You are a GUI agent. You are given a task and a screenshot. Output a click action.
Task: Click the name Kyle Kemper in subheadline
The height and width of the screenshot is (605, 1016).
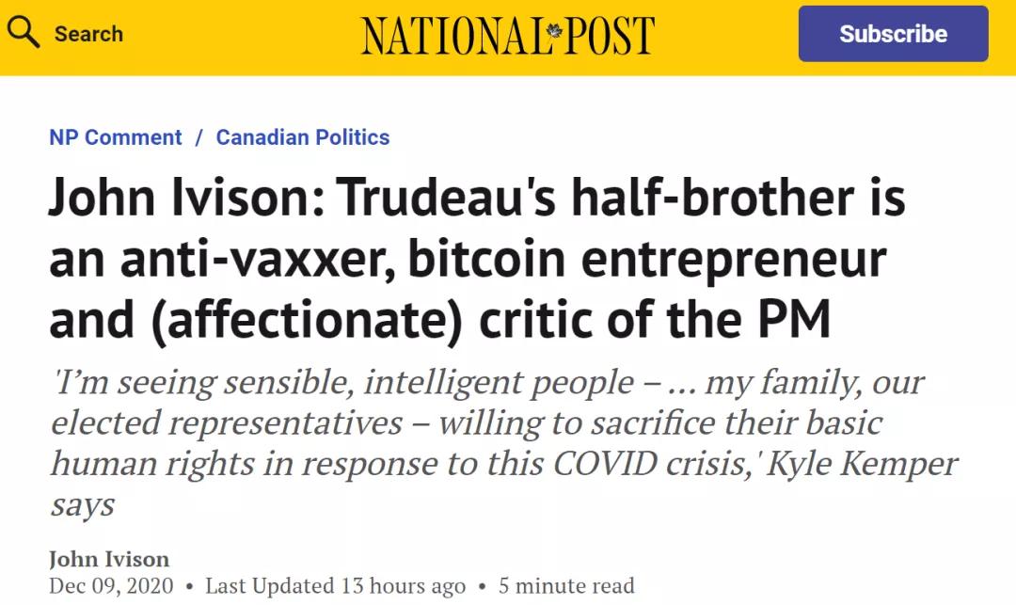863,464
